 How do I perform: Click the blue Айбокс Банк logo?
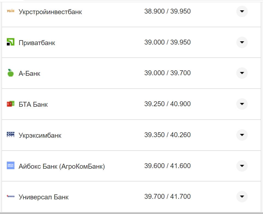10,166
